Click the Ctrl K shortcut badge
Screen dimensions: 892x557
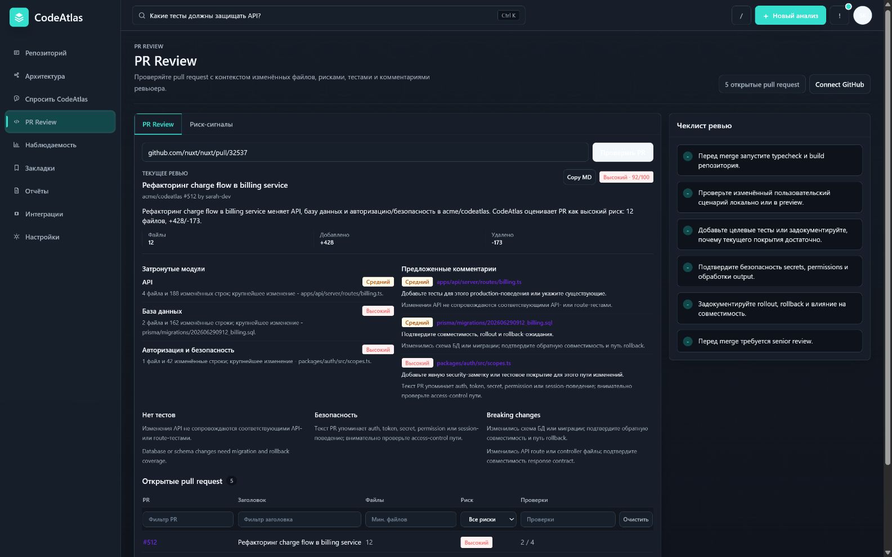[508, 16]
